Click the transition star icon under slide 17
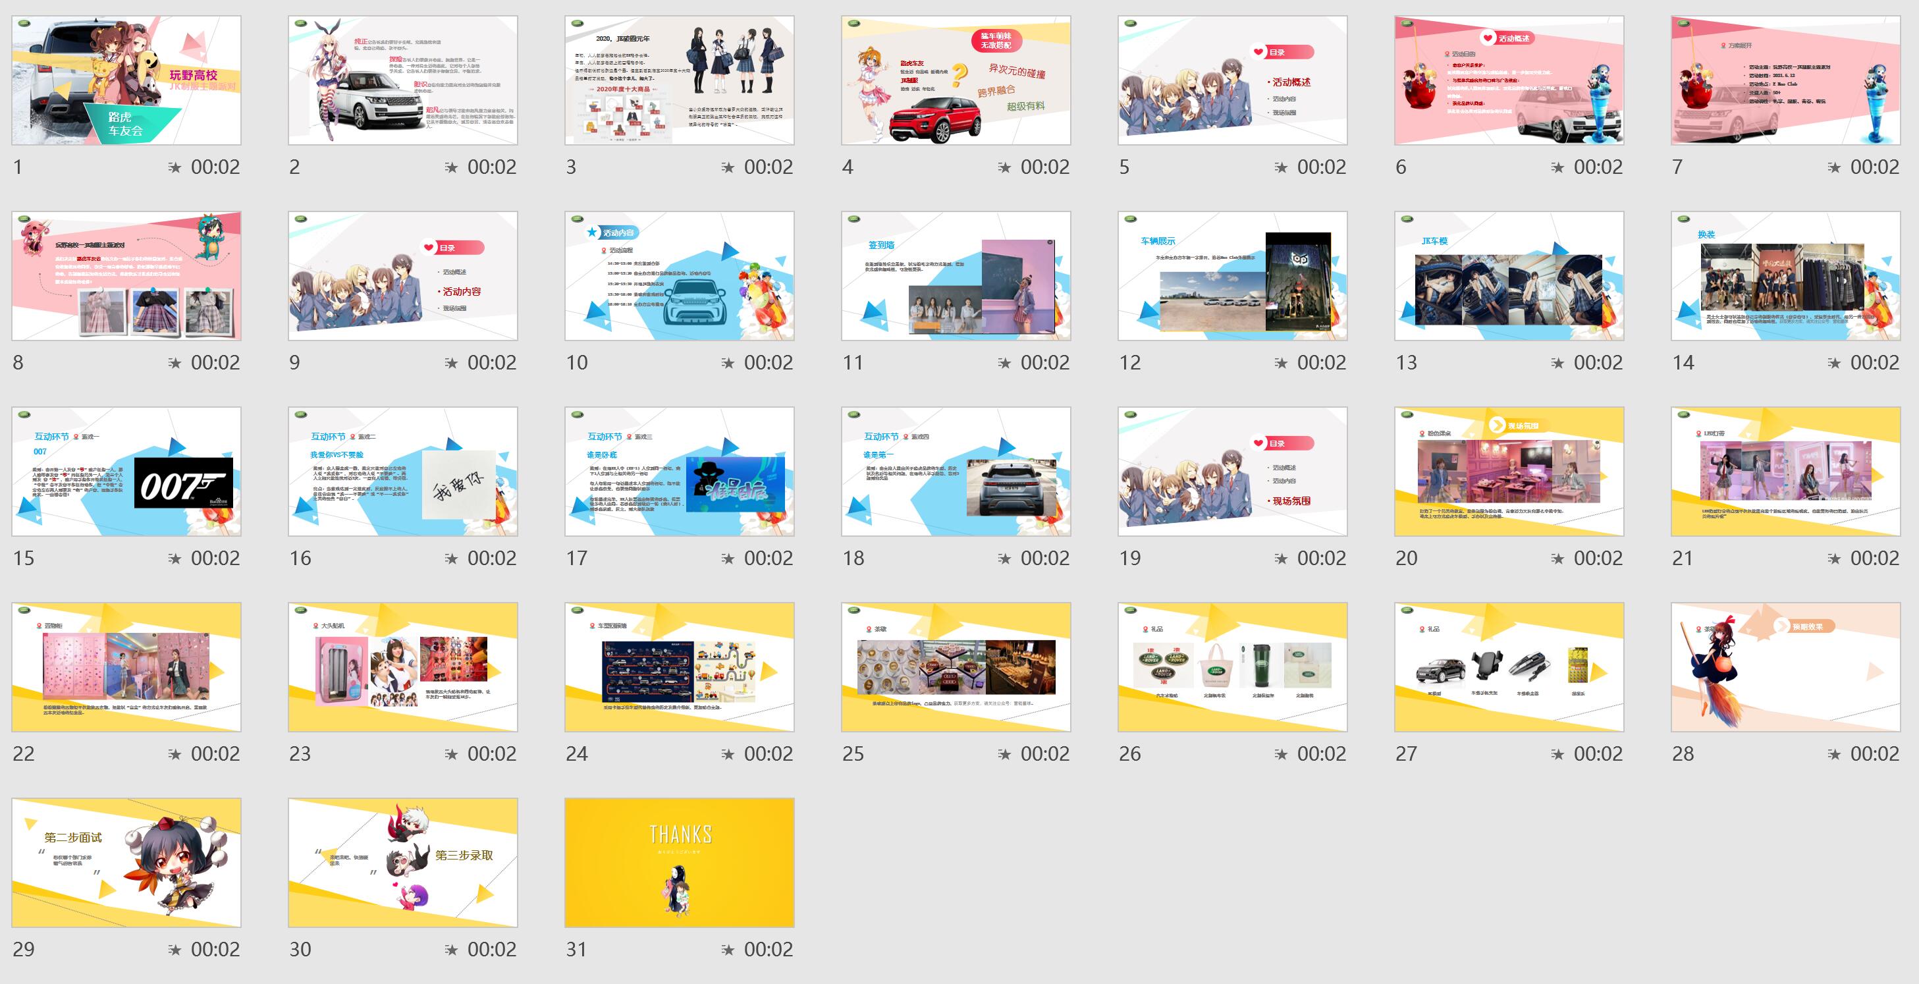The image size is (1919, 984). coord(727,559)
